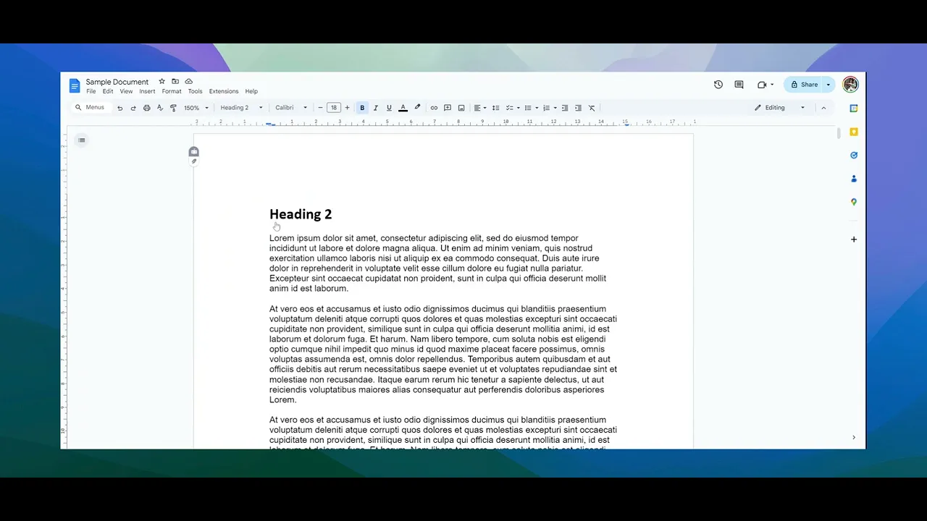Get add-ons with the plus icon
Image resolution: width=927 pixels, height=521 pixels.
click(854, 240)
